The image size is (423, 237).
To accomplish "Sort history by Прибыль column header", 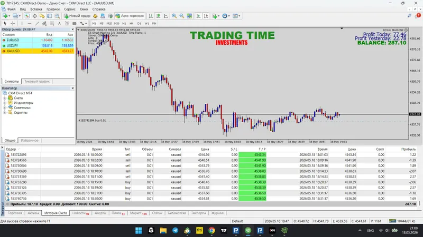I will 408,149.
